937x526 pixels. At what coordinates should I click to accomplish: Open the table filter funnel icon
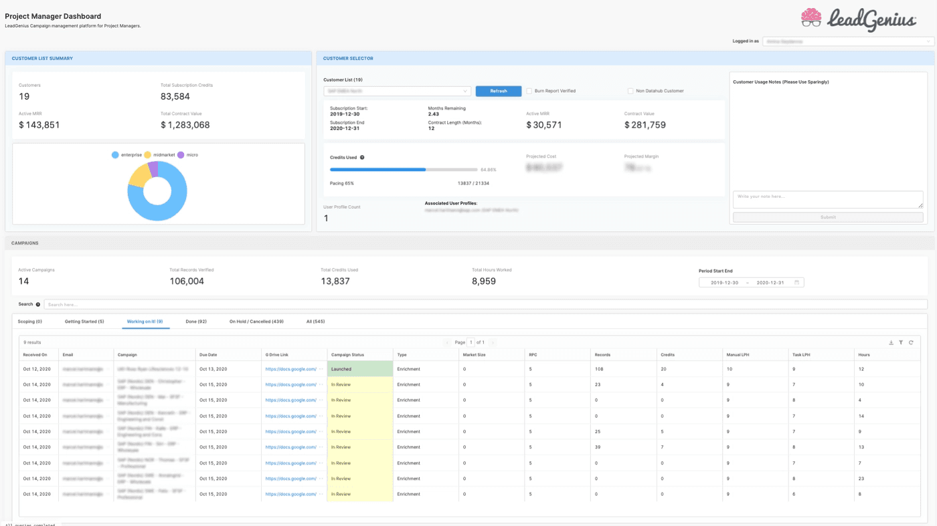[x=901, y=343]
